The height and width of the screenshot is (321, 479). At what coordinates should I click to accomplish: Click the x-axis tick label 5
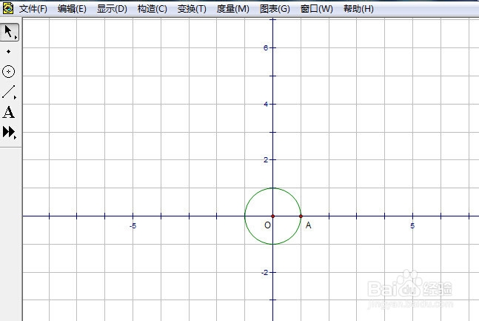click(412, 226)
